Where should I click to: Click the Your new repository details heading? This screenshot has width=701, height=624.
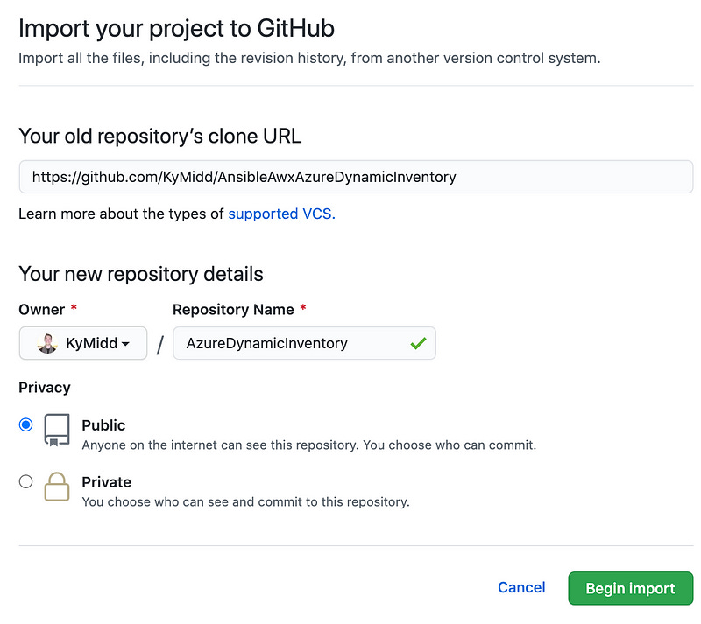coord(141,274)
